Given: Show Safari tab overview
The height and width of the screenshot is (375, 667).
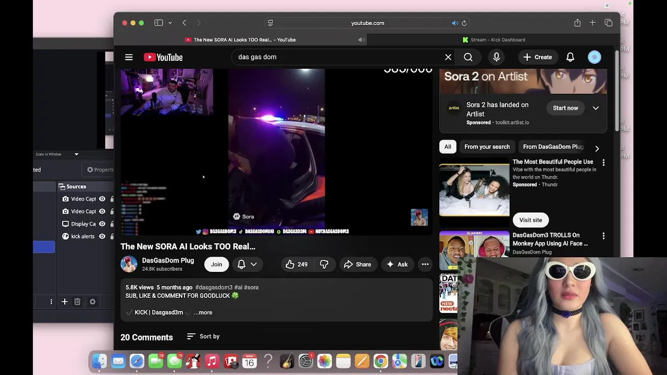Looking at the screenshot, I should tap(609, 23).
